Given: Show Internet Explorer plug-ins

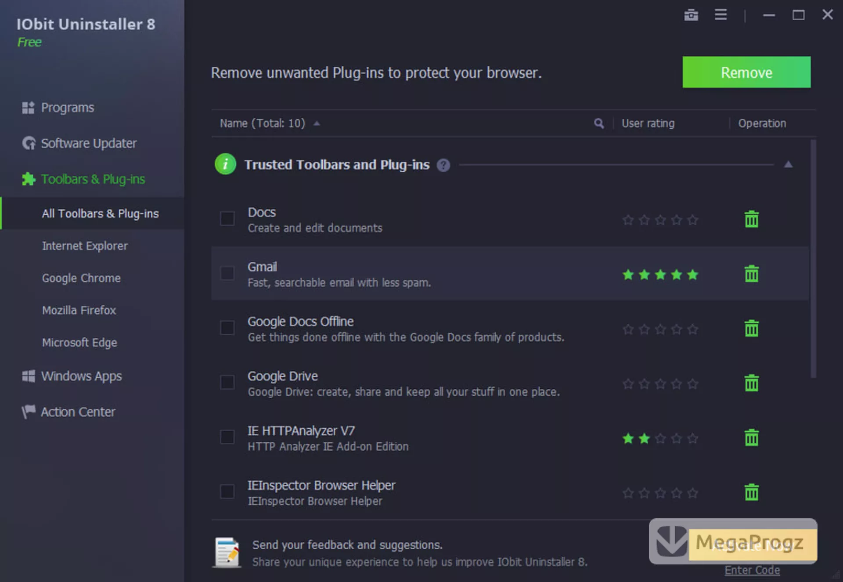Looking at the screenshot, I should (x=85, y=246).
